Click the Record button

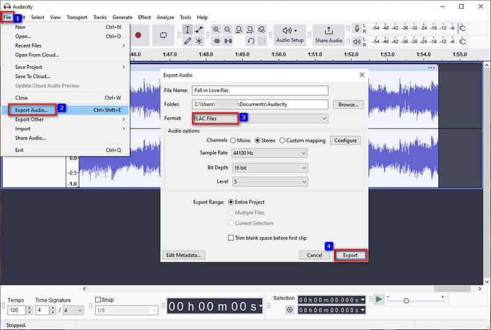click(138, 35)
